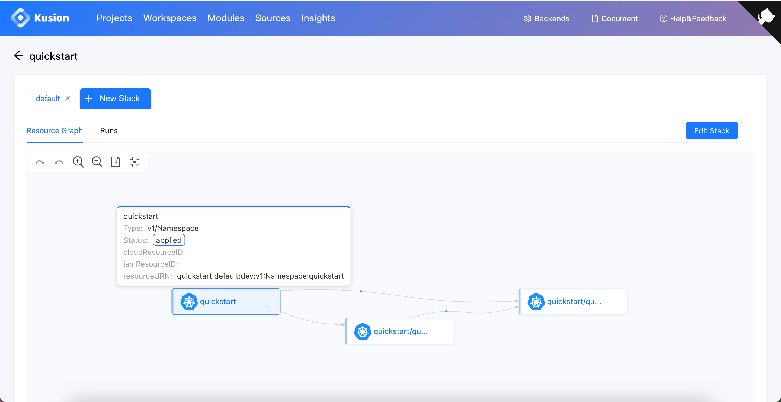Switch to the Runs tab
The width and height of the screenshot is (781, 402).
(x=109, y=130)
